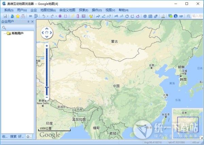The width and height of the screenshot is (204, 145).
Task: Click the binoculars search icon
Action: (23, 16)
